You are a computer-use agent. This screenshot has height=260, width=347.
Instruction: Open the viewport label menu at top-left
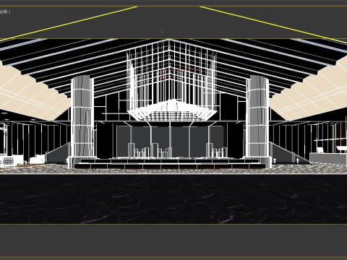4,12
